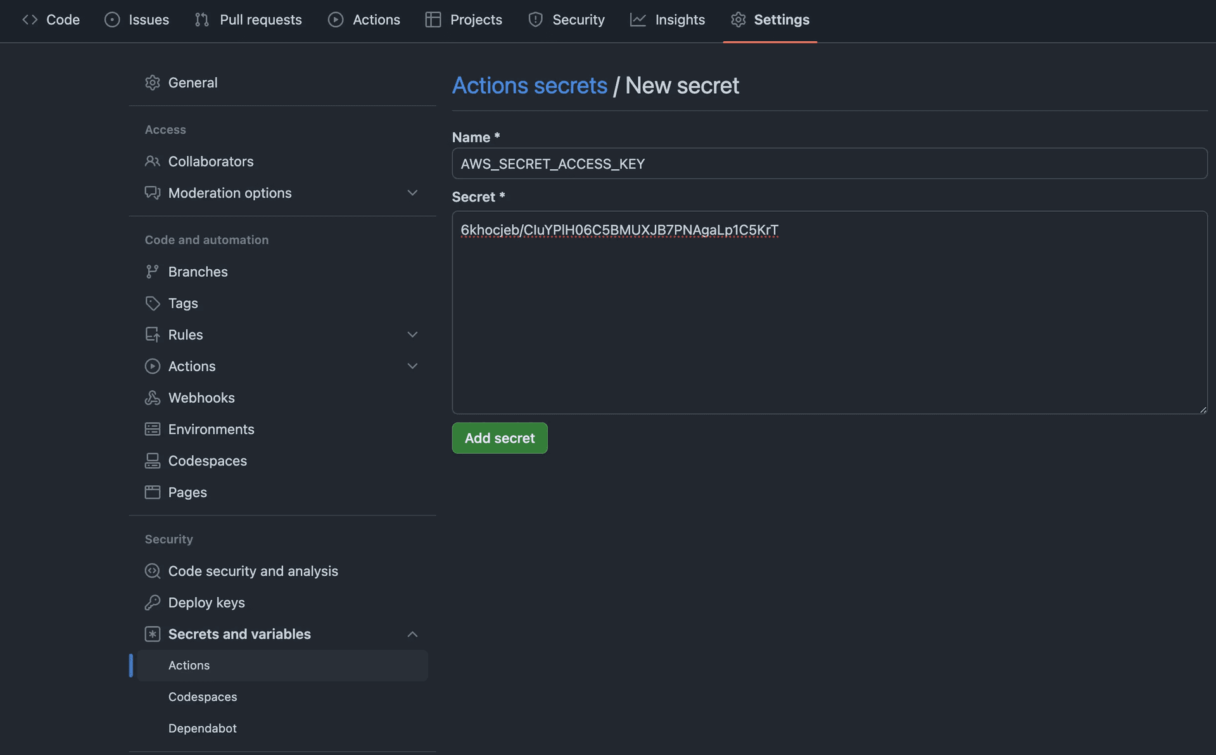Click the Environments server icon
This screenshot has height=755, width=1216.
coord(152,429)
